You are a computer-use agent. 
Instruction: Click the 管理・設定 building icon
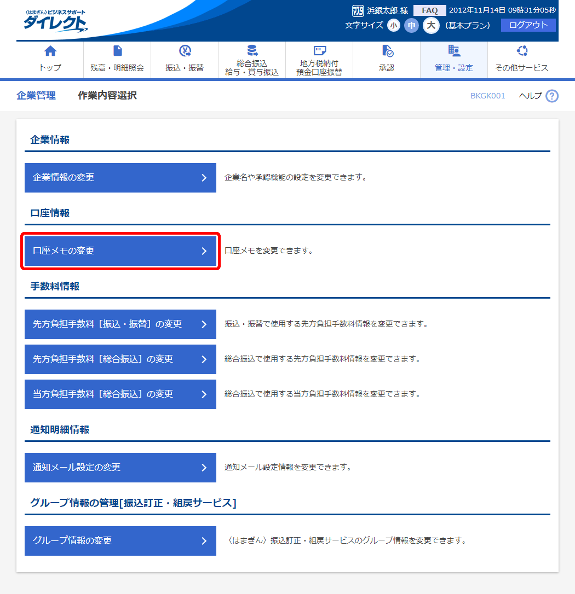(454, 51)
